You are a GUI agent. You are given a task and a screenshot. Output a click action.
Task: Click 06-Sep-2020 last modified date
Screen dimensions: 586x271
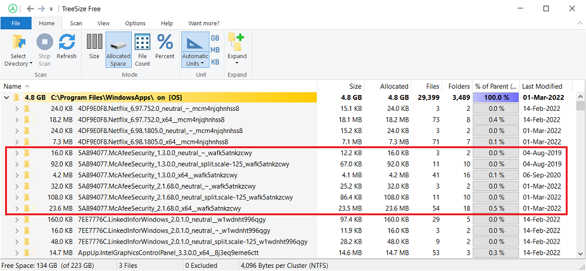pyautogui.click(x=542, y=175)
